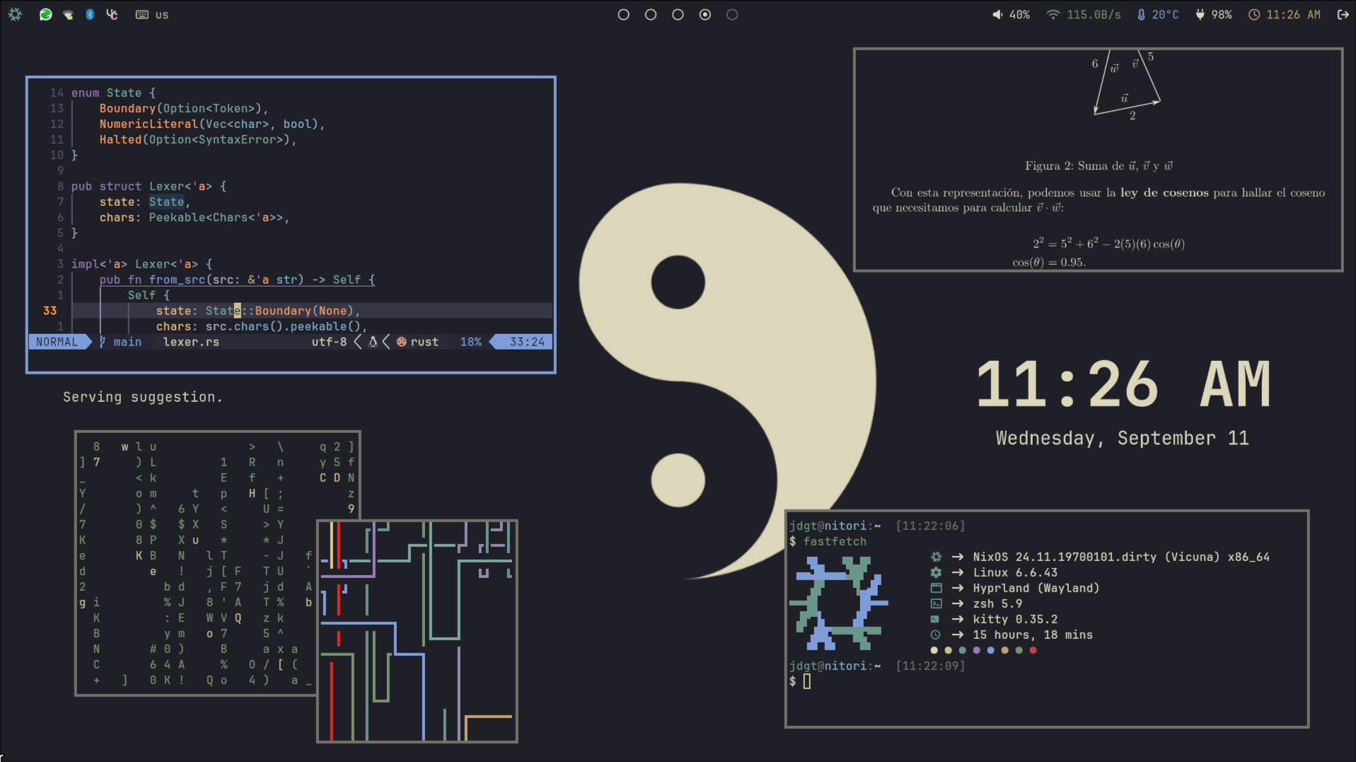Open the logout power menu icon
This screenshot has width=1356, height=762.
click(x=1343, y=14)
